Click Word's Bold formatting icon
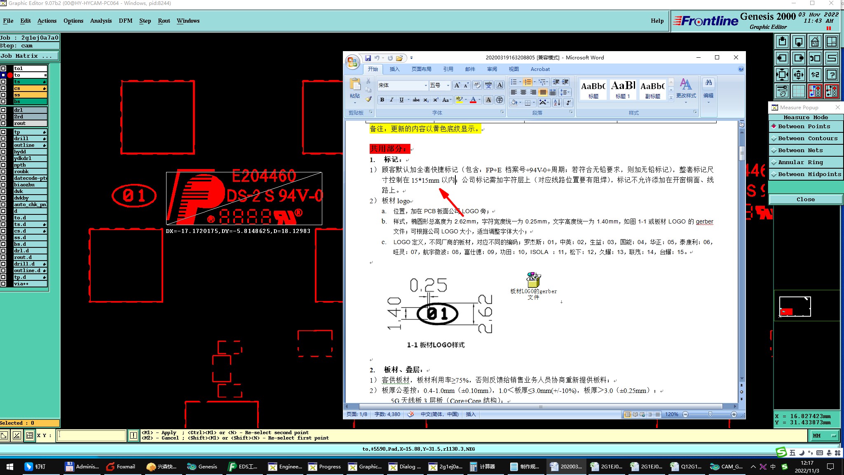The image size is (844, 475). (382, 100)
